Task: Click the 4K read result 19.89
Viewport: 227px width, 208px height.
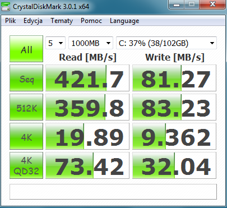Action: [87, 136]
